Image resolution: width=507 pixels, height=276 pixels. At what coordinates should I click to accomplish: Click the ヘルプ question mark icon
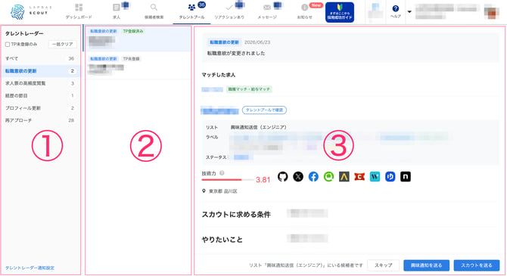[x=396, y=8]
